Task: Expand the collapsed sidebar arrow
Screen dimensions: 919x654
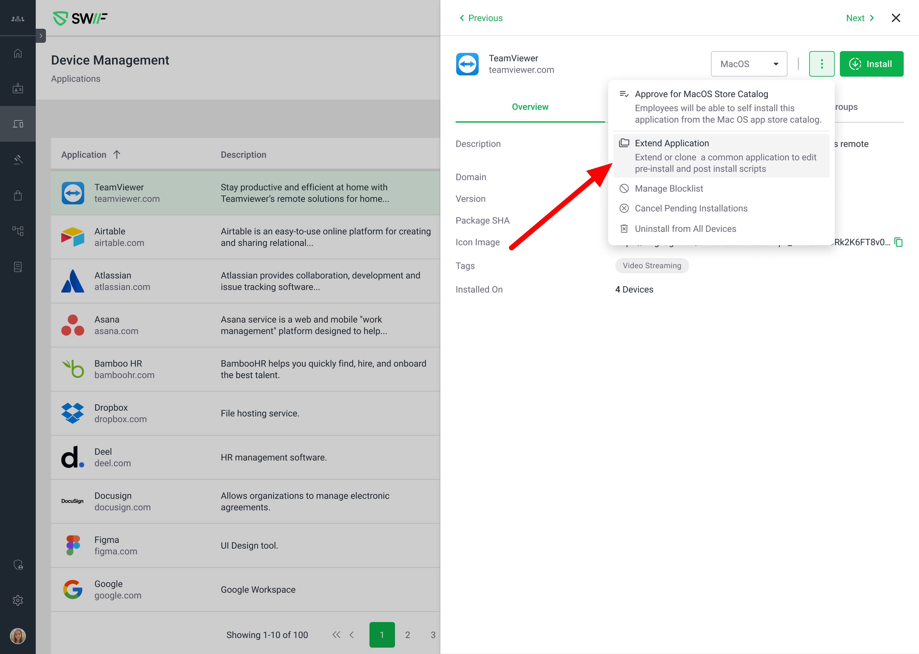Action: pyautogui.click(x=41, y=36)
